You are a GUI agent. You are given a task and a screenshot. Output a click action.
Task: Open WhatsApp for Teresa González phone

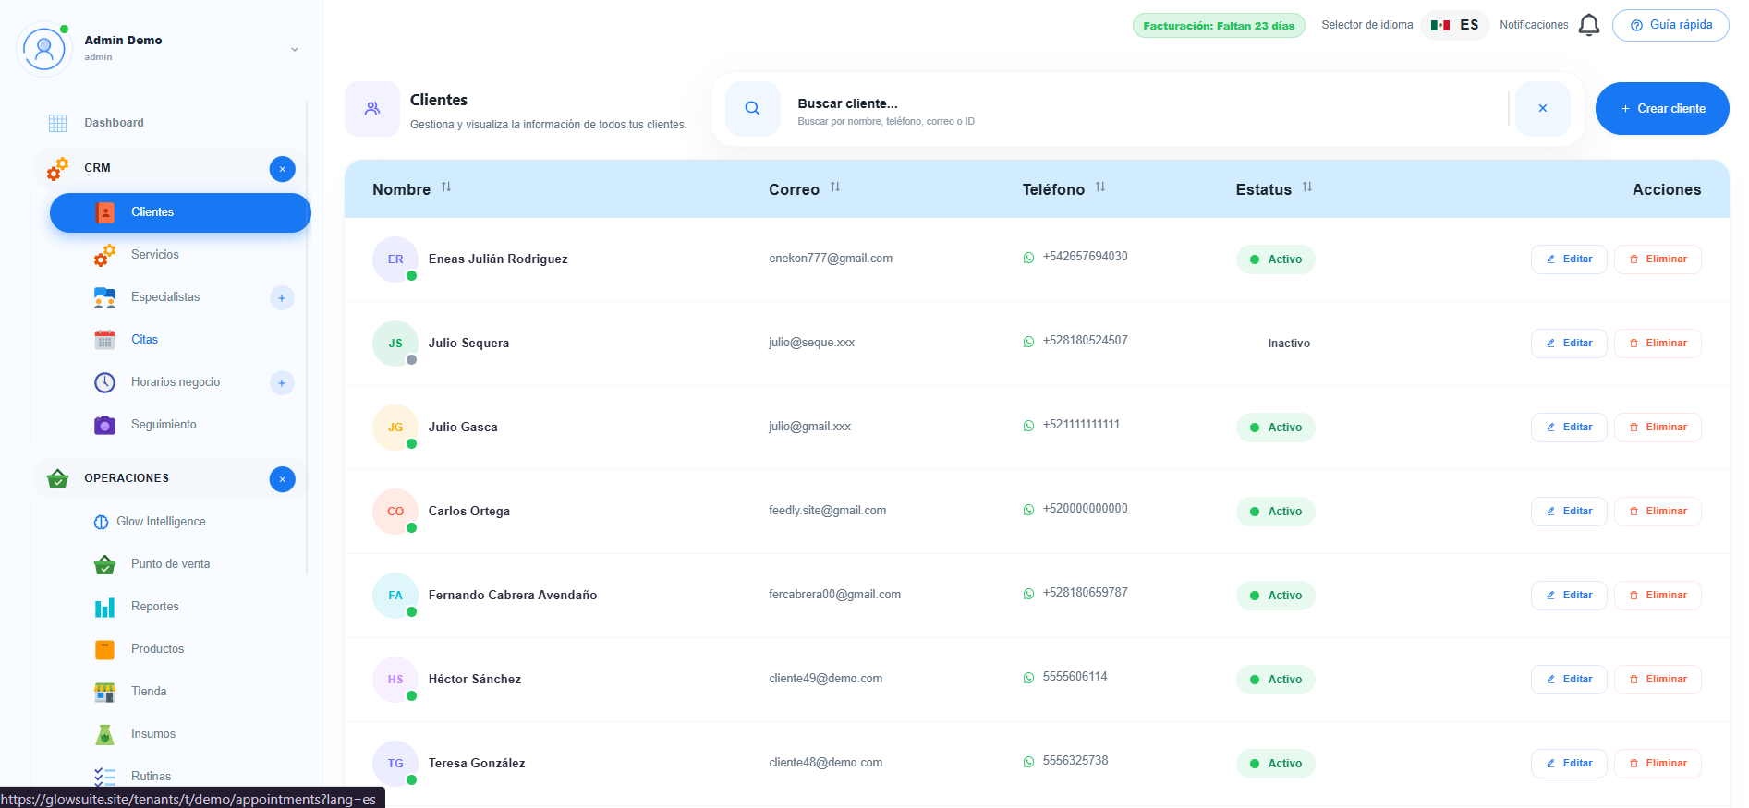[x=1028, y=762]
